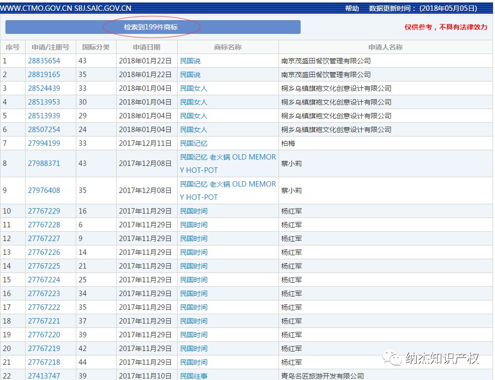The height and width of the screenshot is (380, 495).
Task: Open the 民国往事 trademark name link
Action: pos(193,376)
